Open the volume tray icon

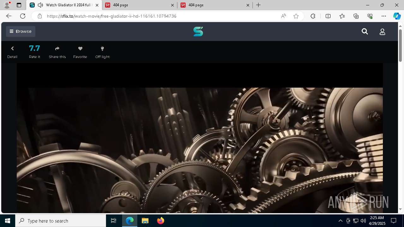click(x=363, y=221)
